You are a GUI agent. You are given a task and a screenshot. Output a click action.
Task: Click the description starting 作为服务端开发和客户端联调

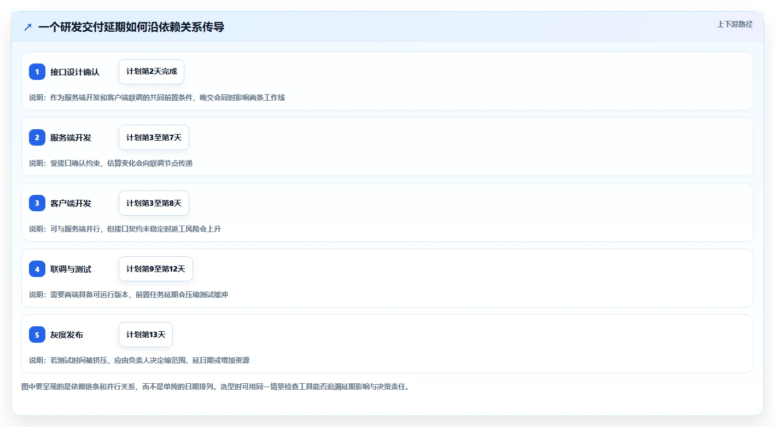pos(157,97)
